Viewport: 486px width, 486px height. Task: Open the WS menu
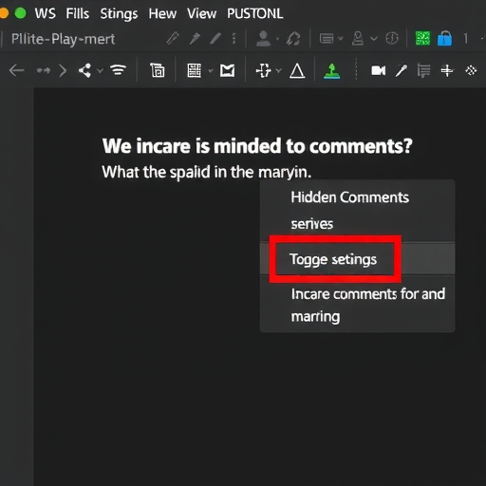(45, 13)
